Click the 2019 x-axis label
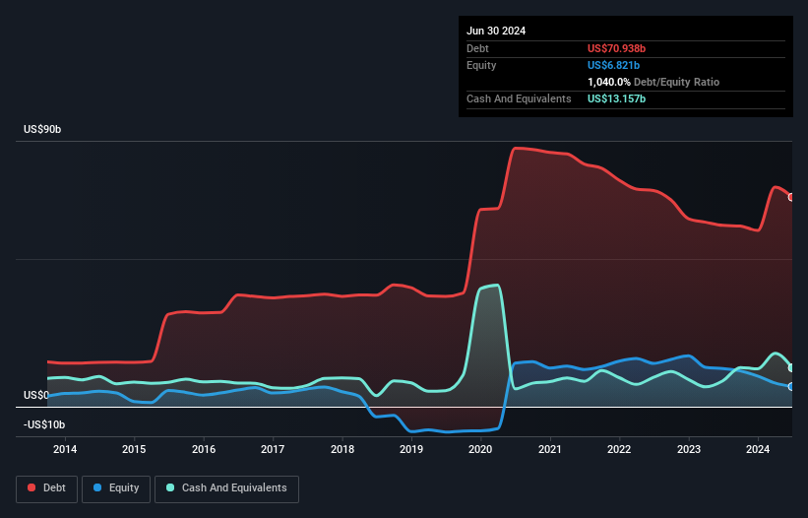Viewport: 808px width, 518px height. (x=411, y=449)
